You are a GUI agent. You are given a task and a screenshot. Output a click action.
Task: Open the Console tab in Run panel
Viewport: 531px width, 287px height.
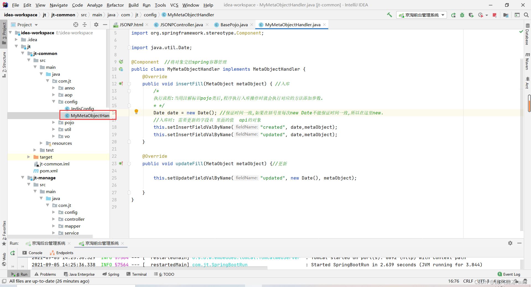(33, 253)
